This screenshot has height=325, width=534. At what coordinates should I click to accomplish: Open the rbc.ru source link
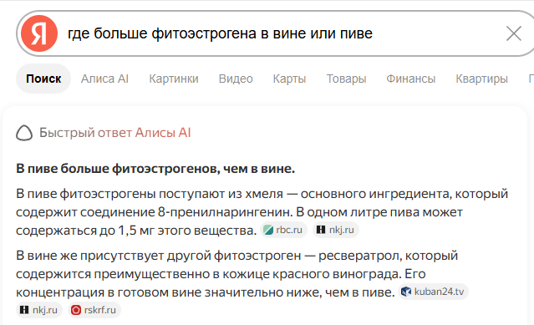(x=283, y=230)
